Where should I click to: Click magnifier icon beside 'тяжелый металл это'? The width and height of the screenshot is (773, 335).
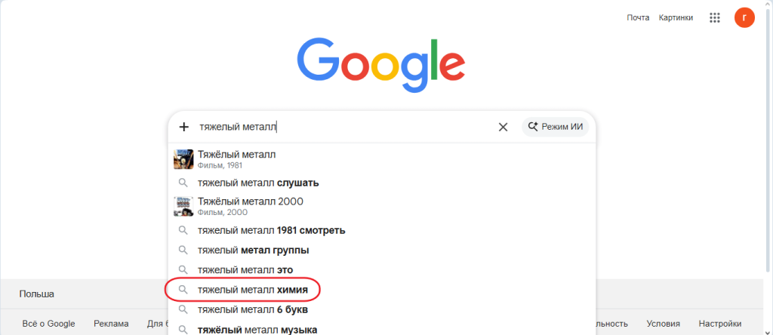tap(183, 269)
